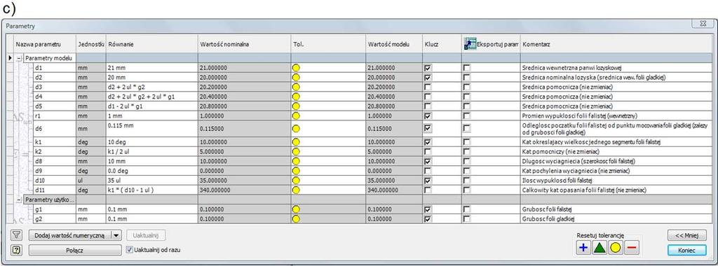Click the yellow tolerance circle in row g2

[x=296, y=219]
